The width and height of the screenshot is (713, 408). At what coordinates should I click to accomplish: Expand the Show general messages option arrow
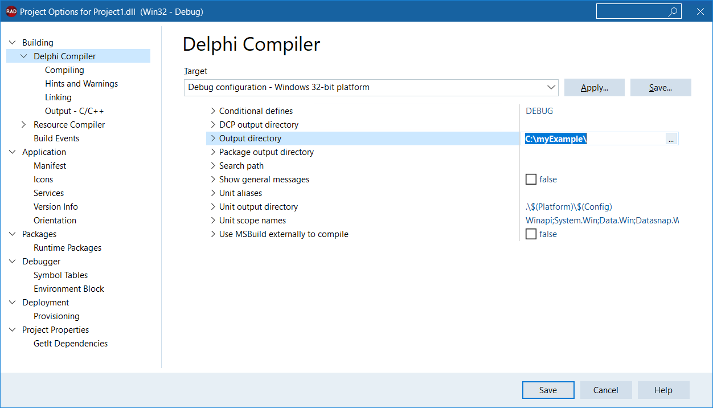[213, 179]
